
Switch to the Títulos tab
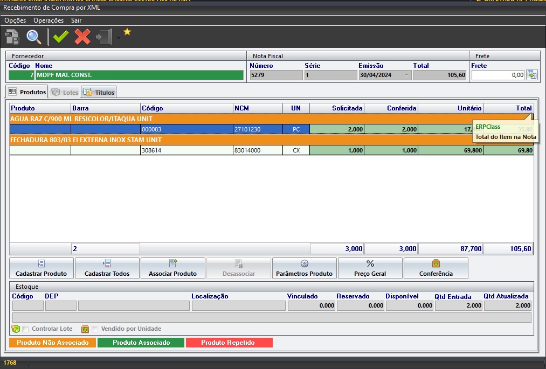(x=99, y=92)
